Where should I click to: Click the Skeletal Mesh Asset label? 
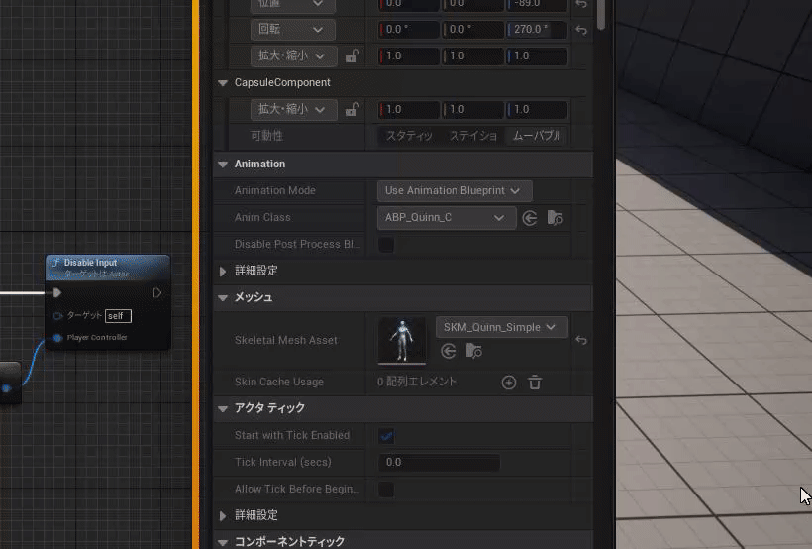pyautogui.click(x=285, y=340)
